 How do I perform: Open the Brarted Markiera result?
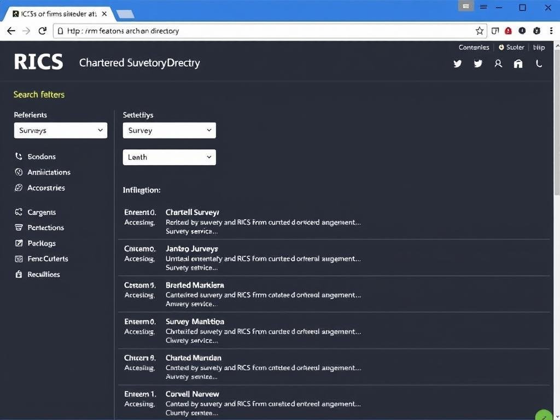click(195, 285)
